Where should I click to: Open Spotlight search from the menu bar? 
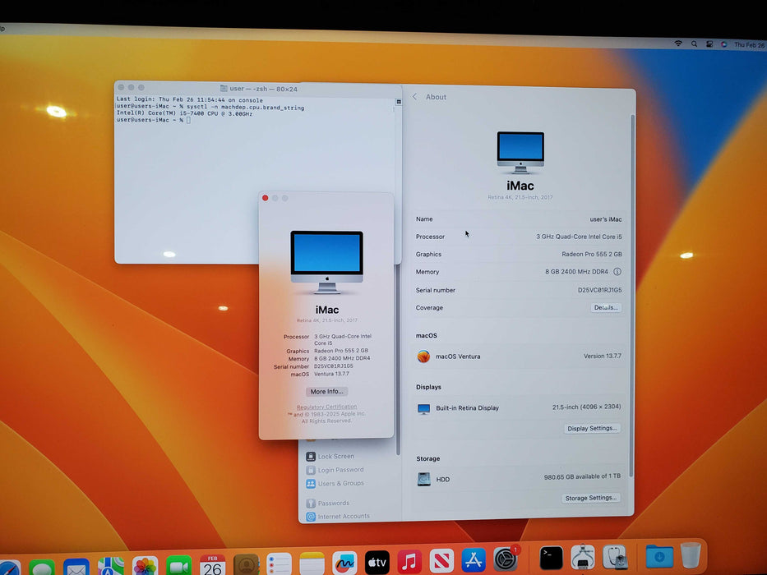(695, 44)
